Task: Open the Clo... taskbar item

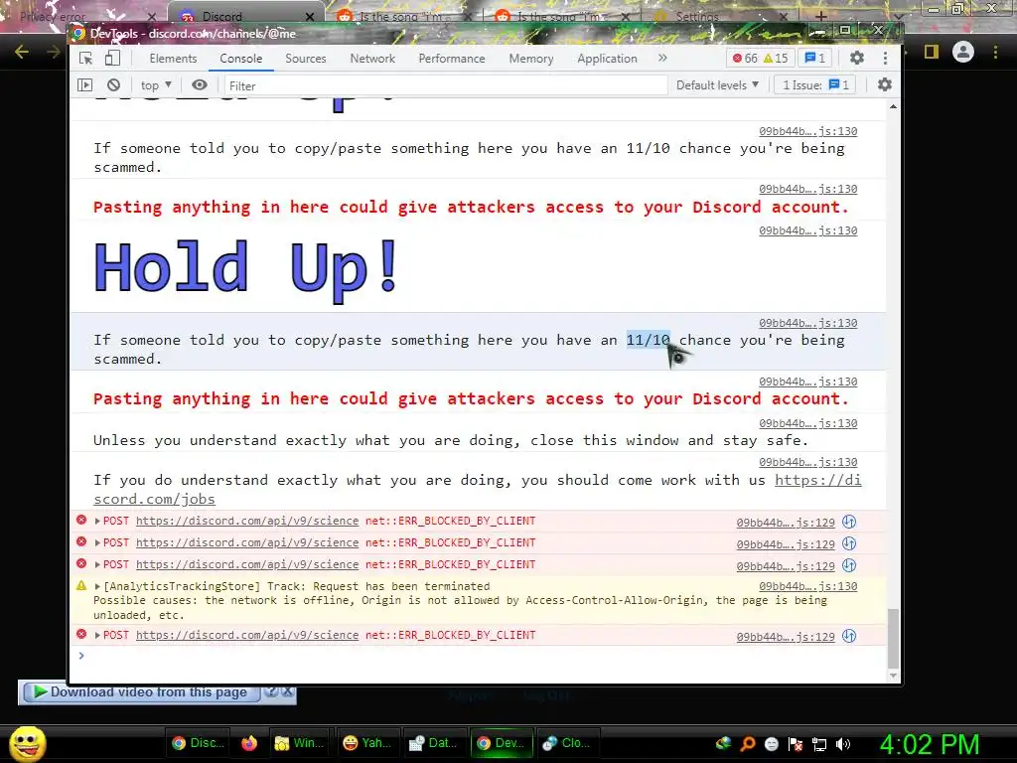Action: click(x=567, y=743)
